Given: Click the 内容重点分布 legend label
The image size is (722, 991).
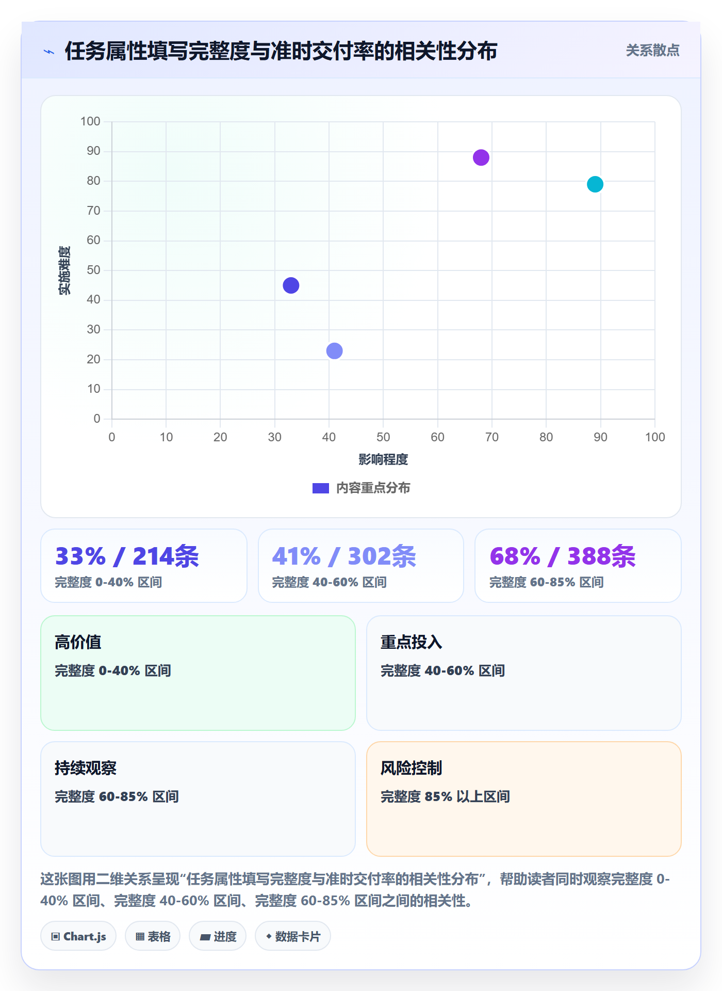Looking at the screenshot, I should point(373,488).
